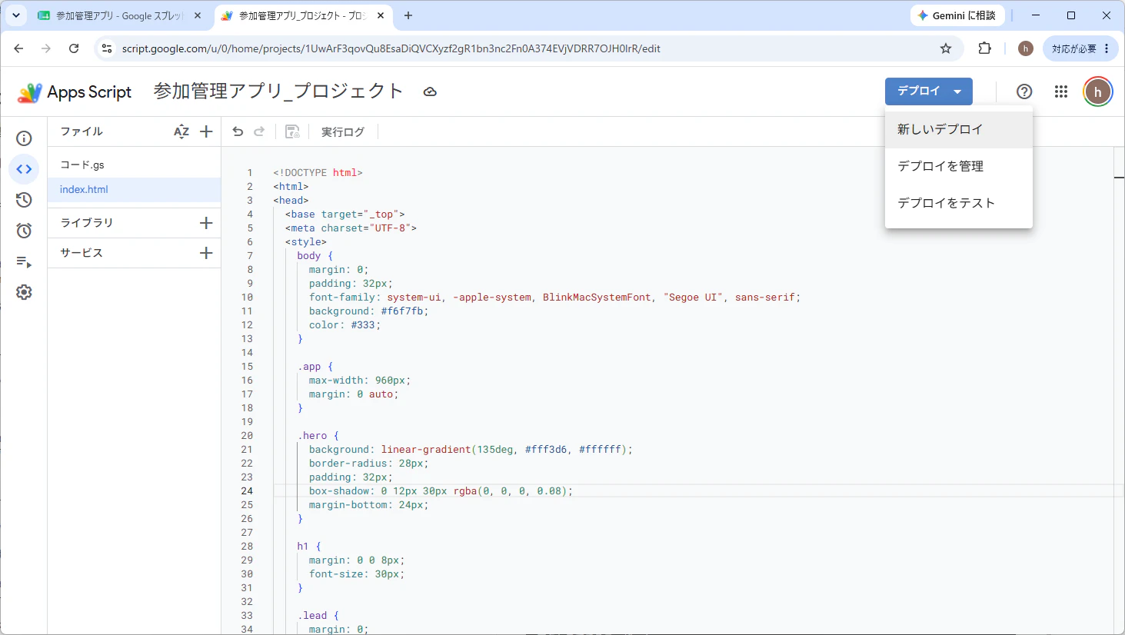Select the Editor code icon in sidebar
The height and width of the screenshot is (635, 1125).
24,169
